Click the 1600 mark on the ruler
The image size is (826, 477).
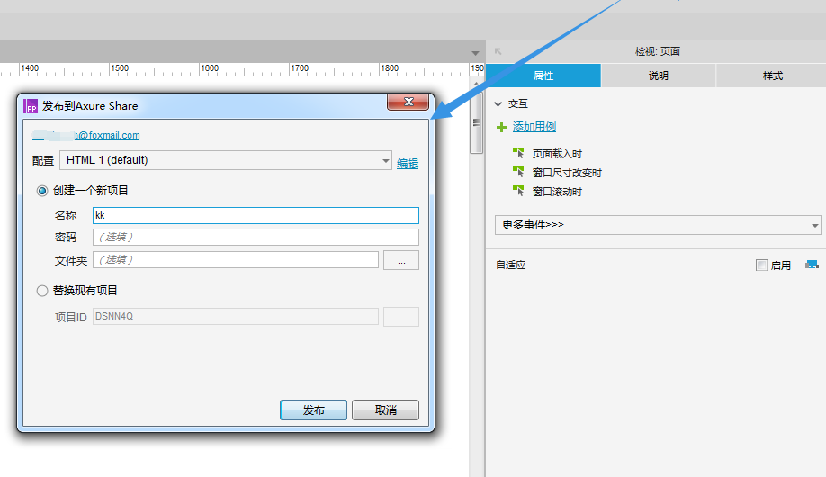209,68
